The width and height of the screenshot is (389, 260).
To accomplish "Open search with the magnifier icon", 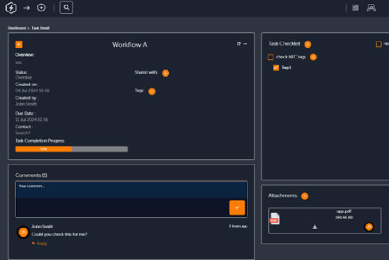I will (x=66, y=7).
